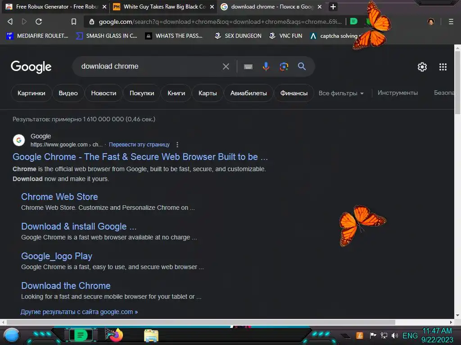461x345 pixels.
Task: Open Google quick settings gear
Action: point(422,67)
